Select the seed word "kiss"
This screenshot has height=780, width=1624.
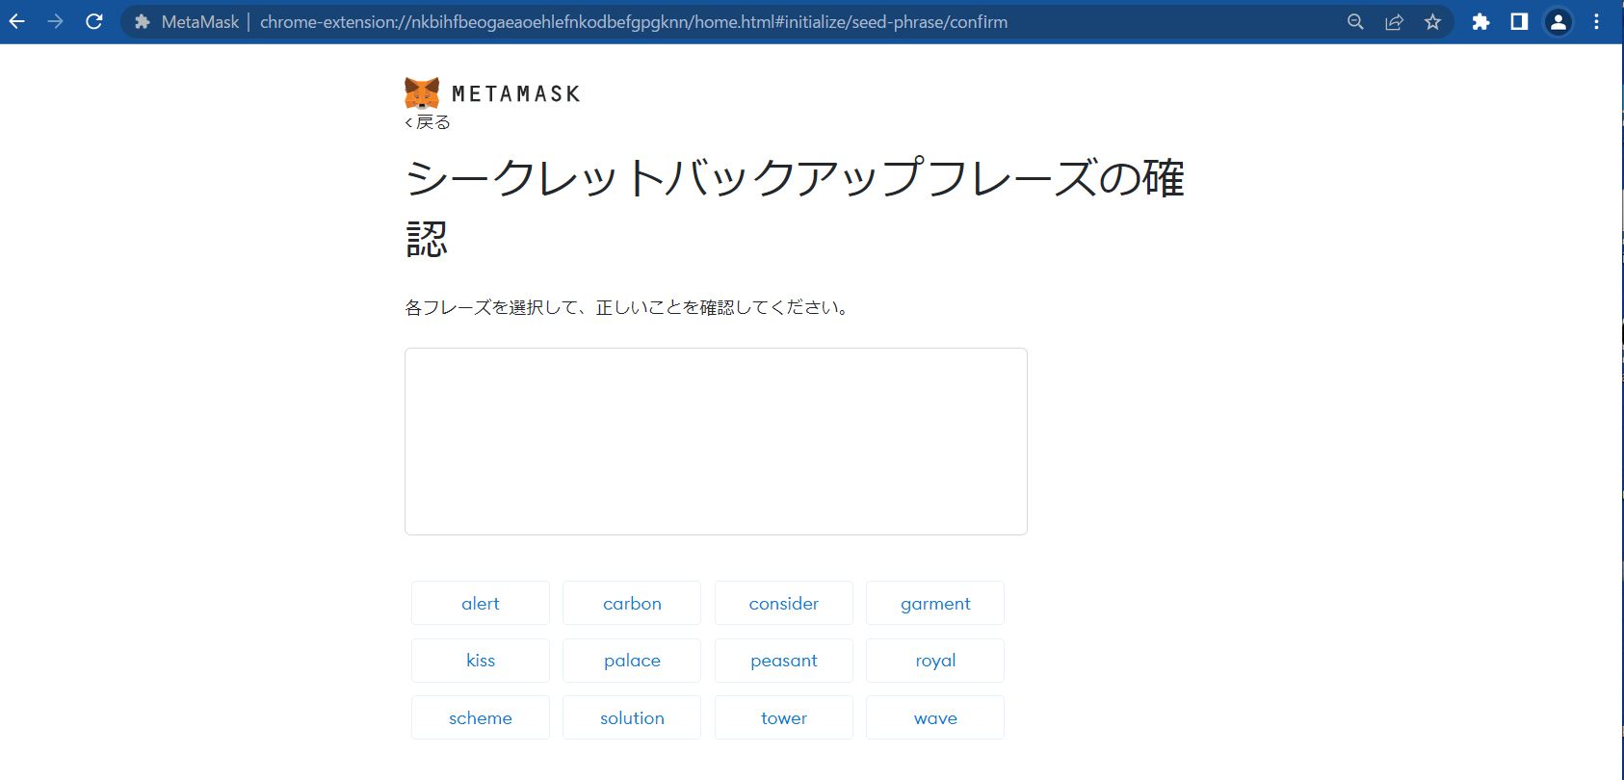click(x=481, y=661)
